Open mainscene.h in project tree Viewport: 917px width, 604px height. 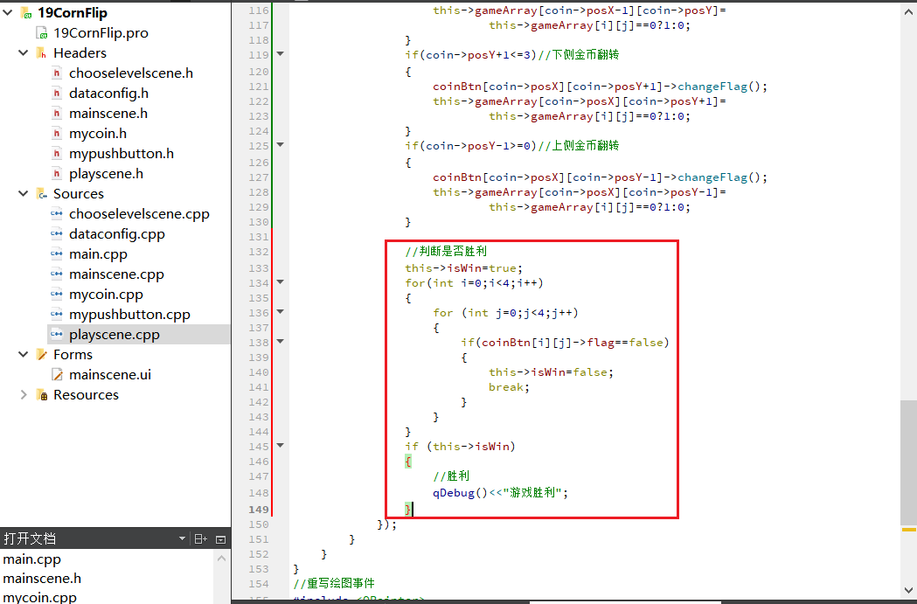point(108,114)
